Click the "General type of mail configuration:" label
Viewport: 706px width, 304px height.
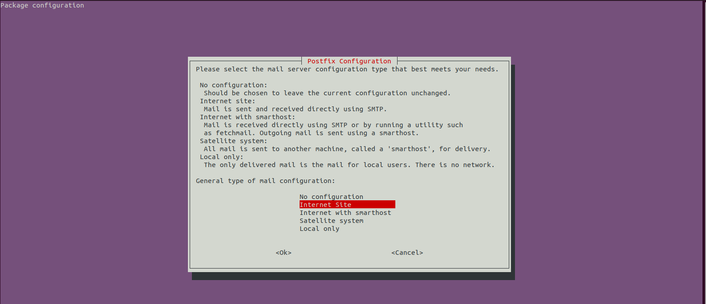[265, 181]
